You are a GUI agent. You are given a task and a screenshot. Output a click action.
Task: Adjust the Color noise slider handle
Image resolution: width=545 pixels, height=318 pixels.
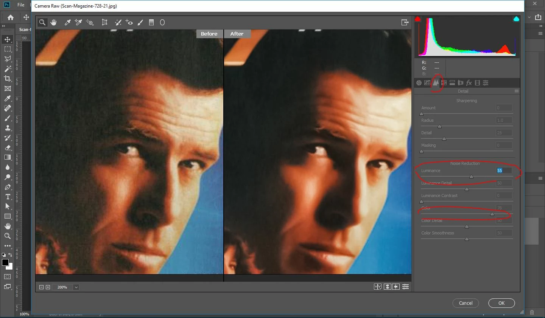tap(492, 214)
